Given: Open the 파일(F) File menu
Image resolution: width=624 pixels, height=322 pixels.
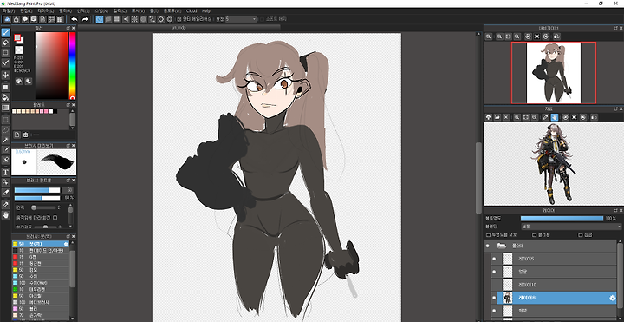Looking at the screenshot, I should pyautogui.click(x=9, y=10).
